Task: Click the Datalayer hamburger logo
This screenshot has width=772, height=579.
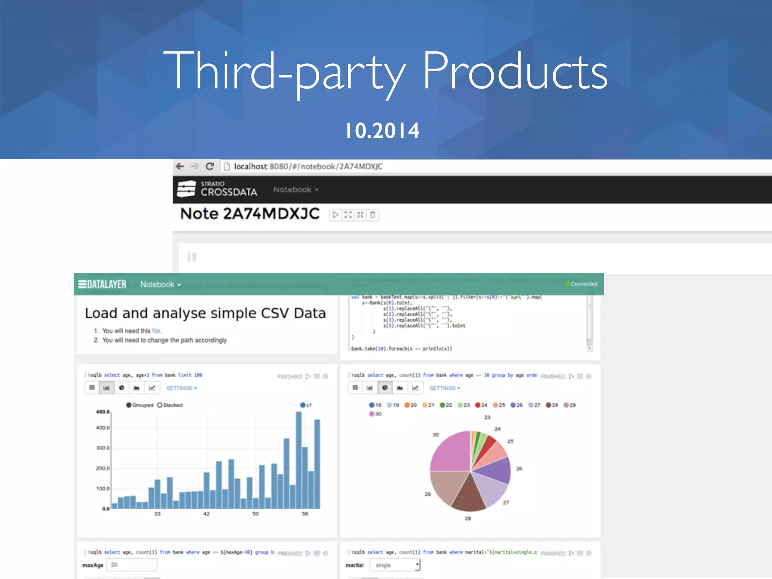Action: (102, 284)
